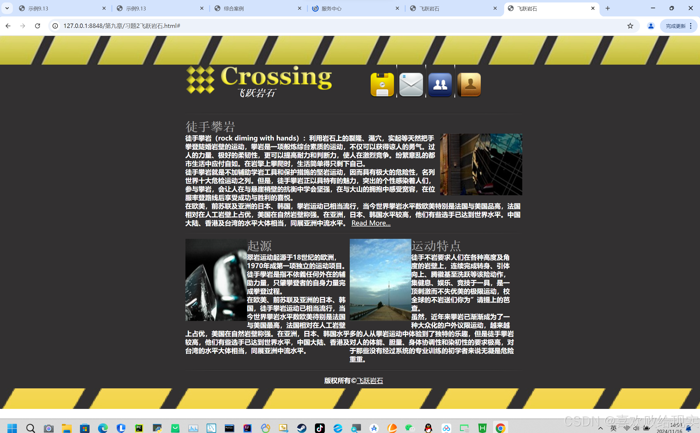Open the Chrome profile avatar icon
This screenshot has width=700, height=433.
[x=650, y=26]
